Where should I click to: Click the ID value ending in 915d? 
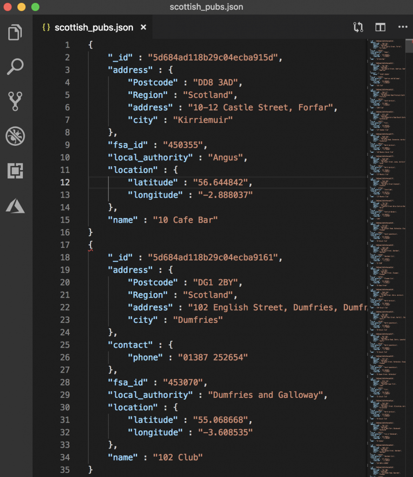click(x=213, y=57)
